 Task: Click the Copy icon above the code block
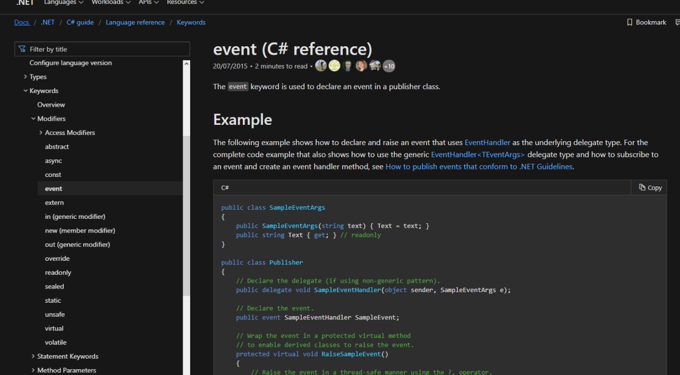click(x=642, y=187)
